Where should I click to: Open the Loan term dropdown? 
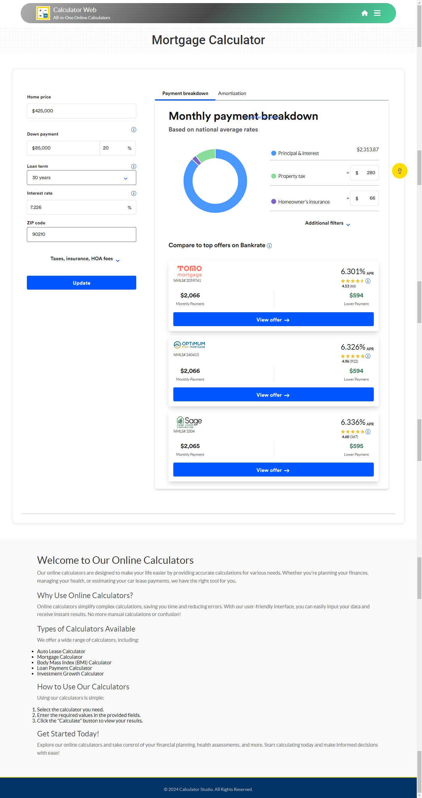click(x=81, y=178)
